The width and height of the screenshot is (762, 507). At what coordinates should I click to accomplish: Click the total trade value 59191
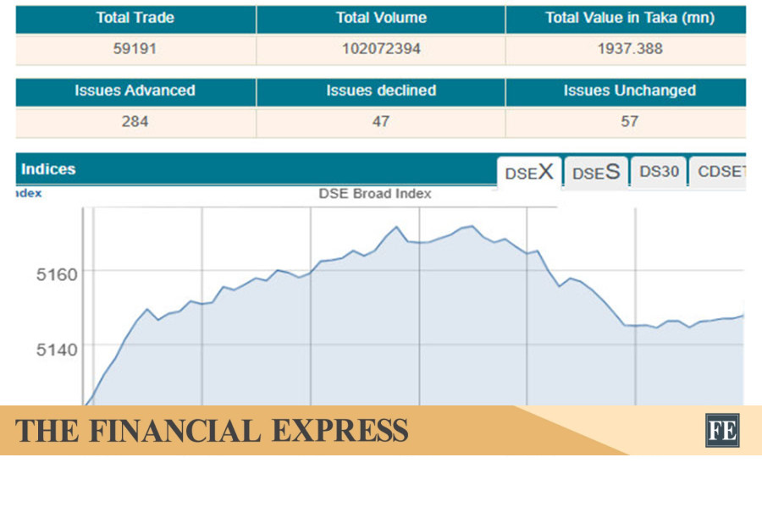(x=135, y=49)
